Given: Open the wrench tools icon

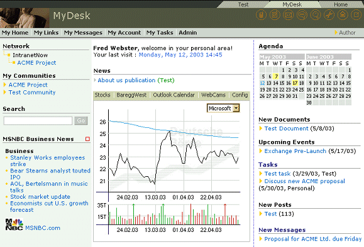Looking at the screenshot, I should click(x=329, y=15).
